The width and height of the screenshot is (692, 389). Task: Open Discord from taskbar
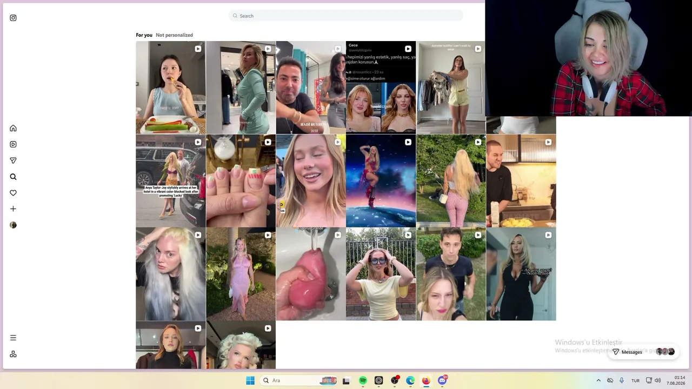[x=442, y=380]
